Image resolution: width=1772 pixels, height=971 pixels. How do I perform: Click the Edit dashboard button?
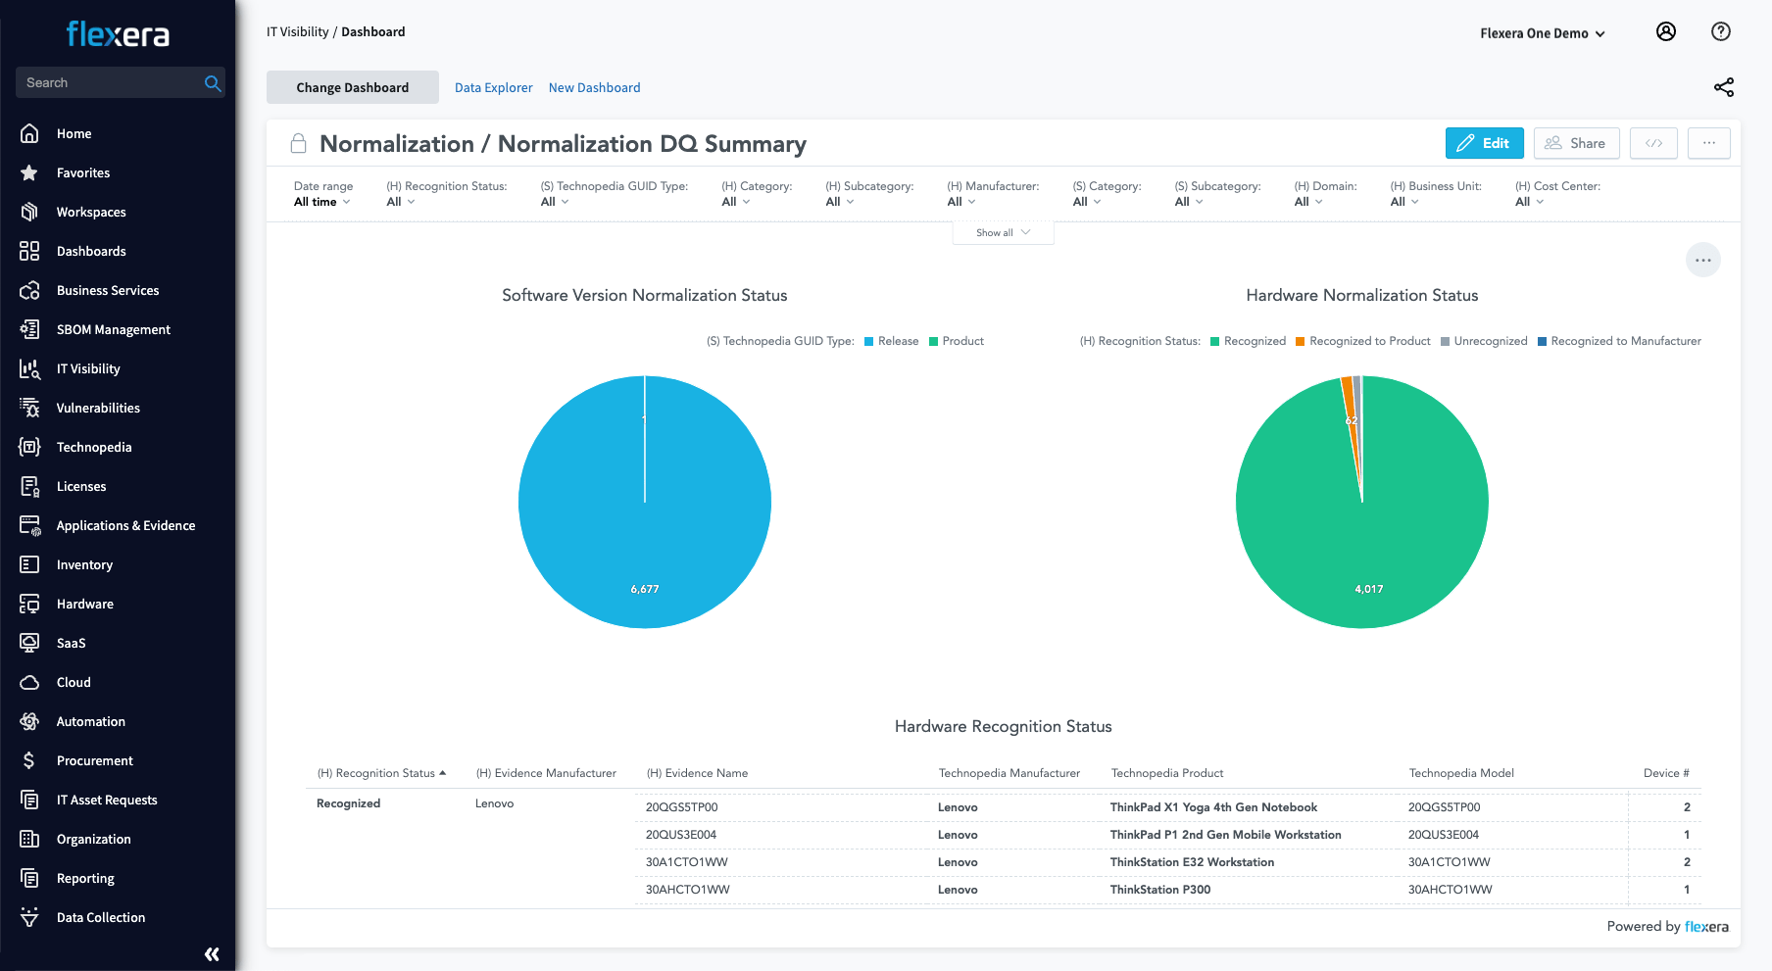click(1484, 143)
